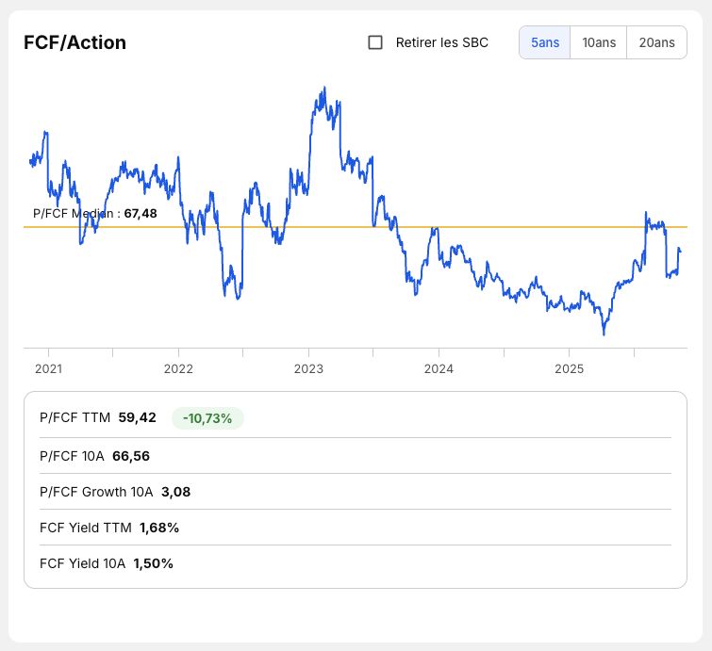Click the FCF Yield TTM 1,68% row
Image resolution: width=712 pixels, height=651 pixels.
[x=356, y=528]
